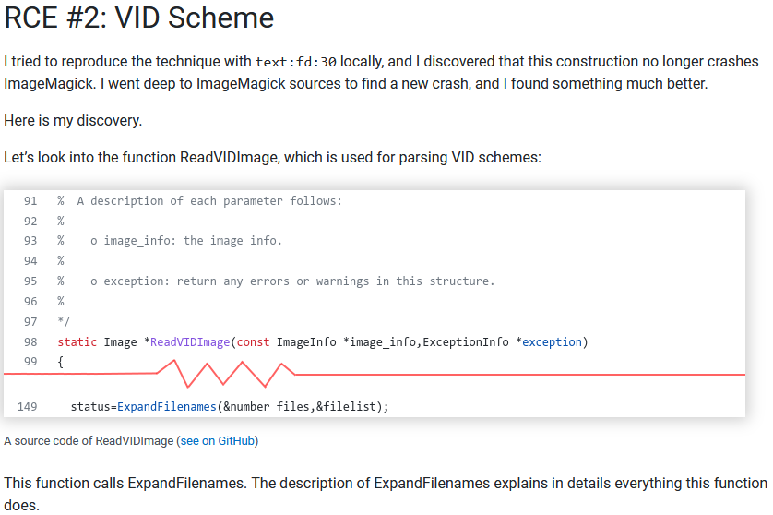The width and height of the screenshot is (773, 515).
Task: Click line number 149 in code listing
Action: pyautogui.click(x=27, y=406)
